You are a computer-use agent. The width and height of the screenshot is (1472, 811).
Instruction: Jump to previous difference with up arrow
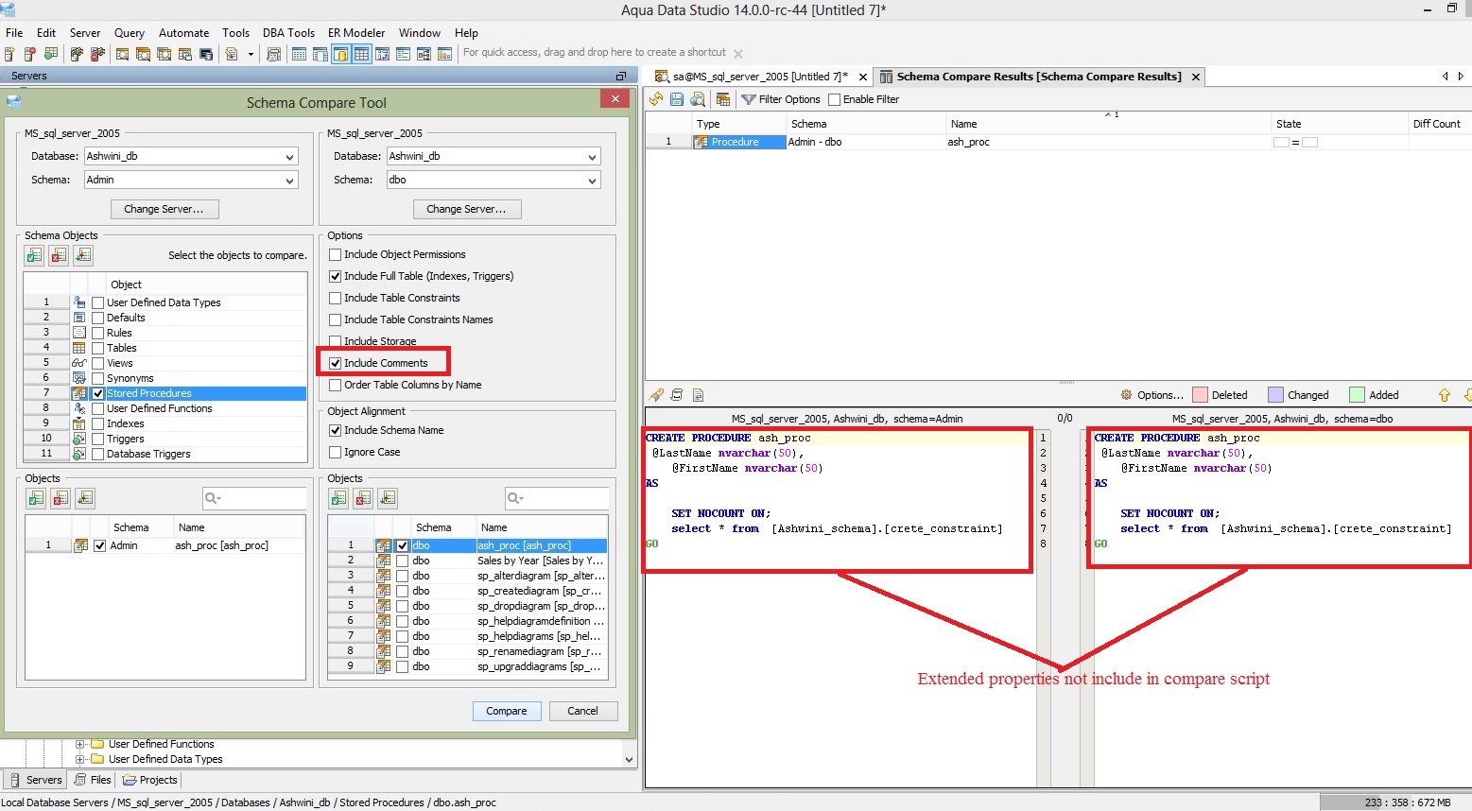(1445, 395)
